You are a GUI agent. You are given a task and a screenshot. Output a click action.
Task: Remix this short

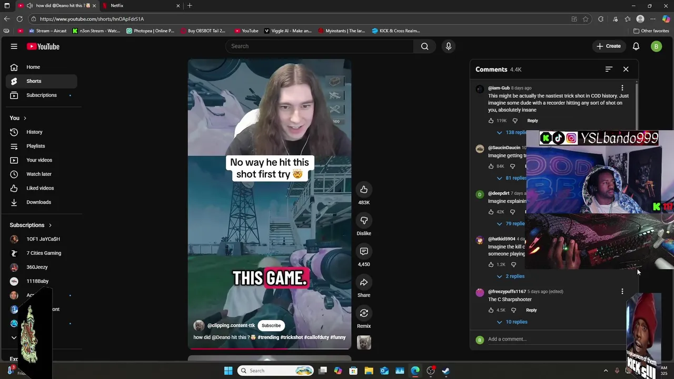click(364, 314)
